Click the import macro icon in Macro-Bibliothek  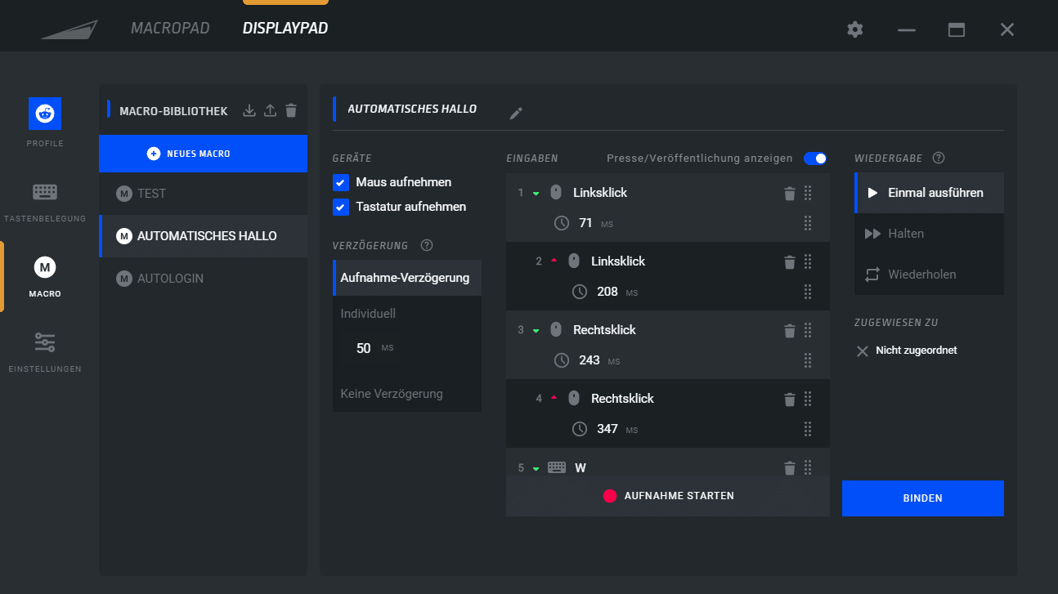tap(250, 110)
